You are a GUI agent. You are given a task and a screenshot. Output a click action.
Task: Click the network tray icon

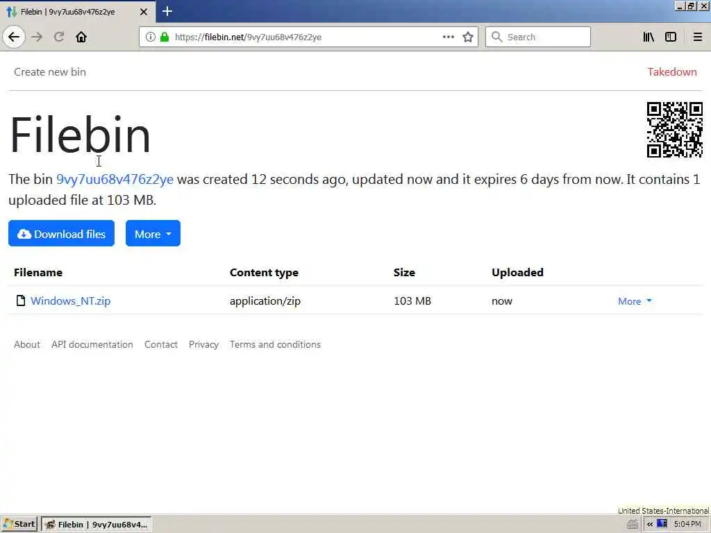[x=662, y=524]
